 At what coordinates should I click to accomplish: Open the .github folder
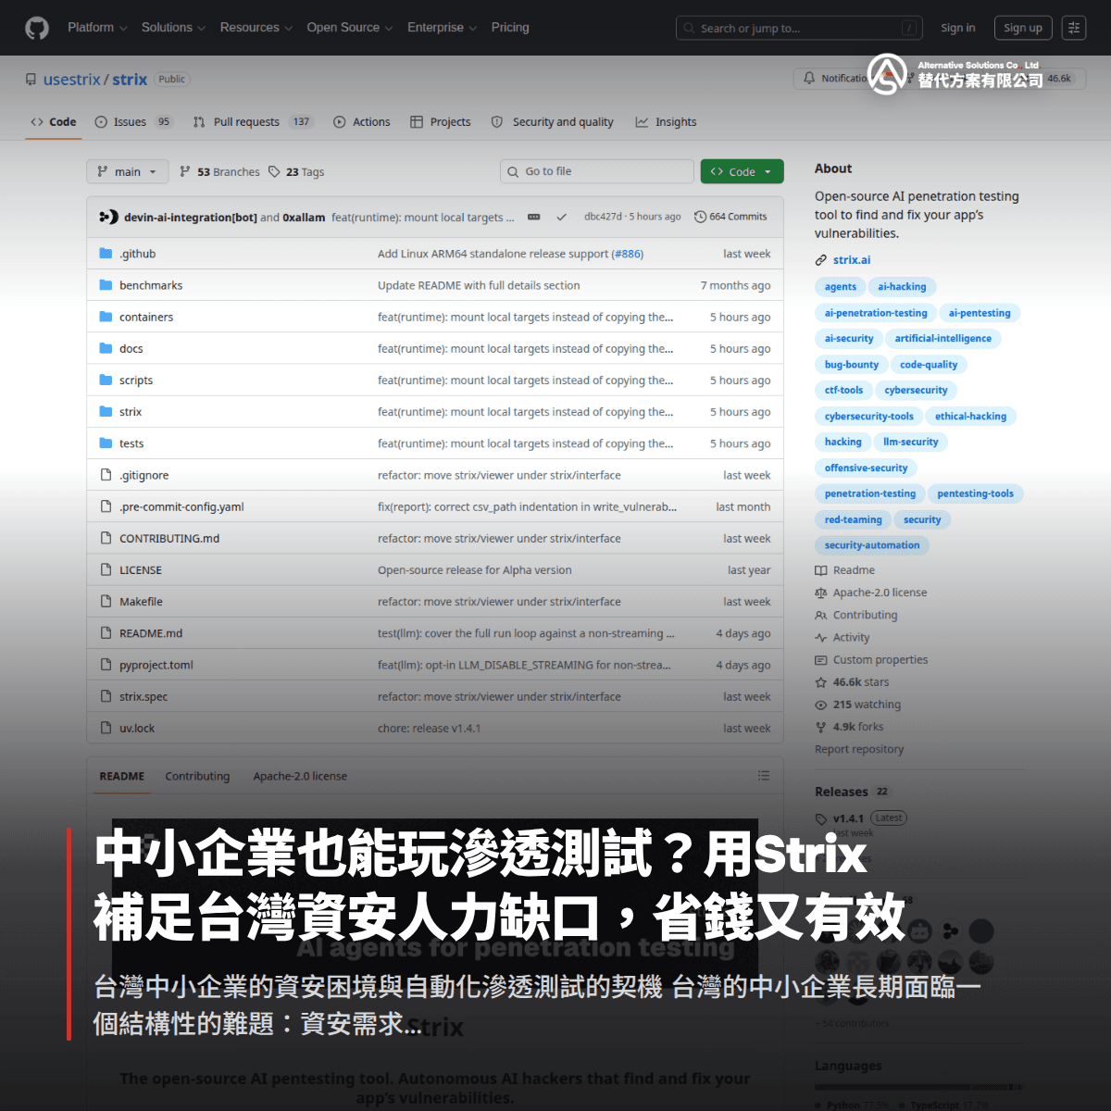(x=137, y=254)
